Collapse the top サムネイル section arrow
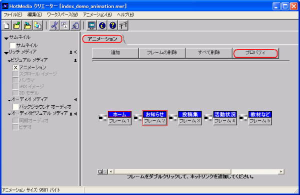 pos(6,39)
